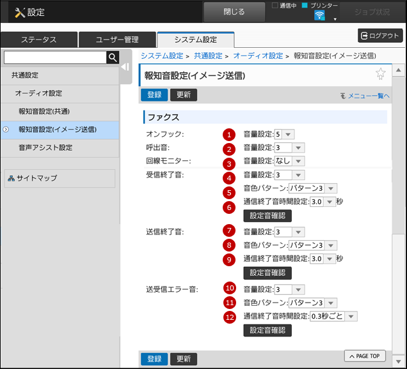Viewport: 407px width, 369px height.
Task: Follow the 共通設定 breadcrumb link
Action: click(208, 56)
